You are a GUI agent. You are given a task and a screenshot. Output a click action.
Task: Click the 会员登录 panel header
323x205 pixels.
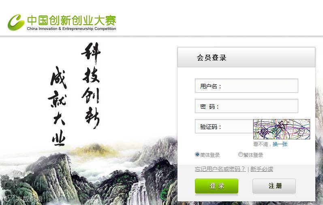point(246,57)
